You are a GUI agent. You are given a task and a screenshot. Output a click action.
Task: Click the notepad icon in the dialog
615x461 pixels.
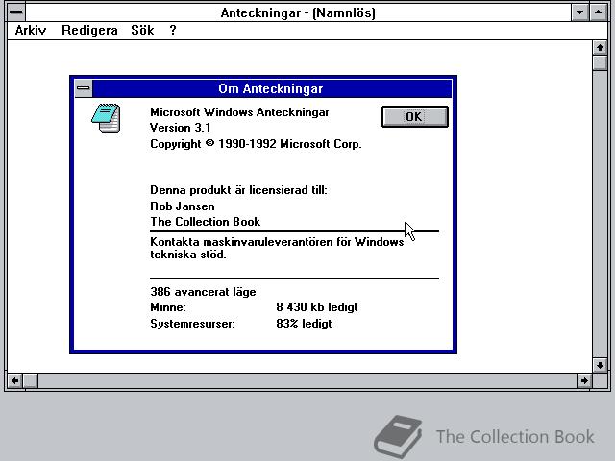(x=106, y=118)
